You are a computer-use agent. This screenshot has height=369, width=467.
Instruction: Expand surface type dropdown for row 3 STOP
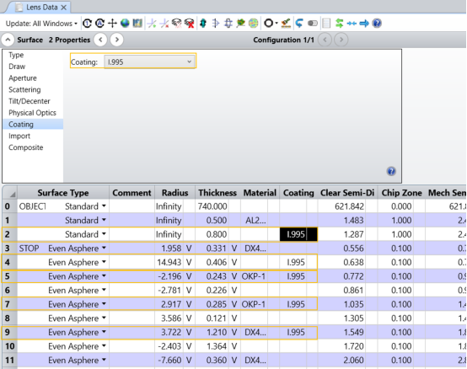(x=104, y=248)
